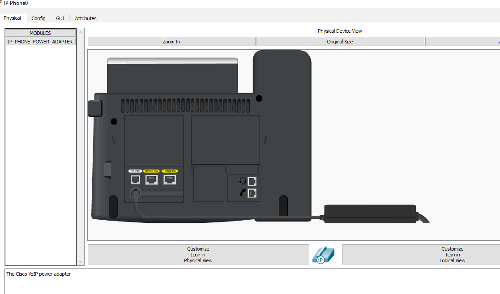Image resolution: width=500 pixels, height=294 pixels.
Task: Click the 10/100 SW Ethernet port
Action: click(x=151, y=180)
